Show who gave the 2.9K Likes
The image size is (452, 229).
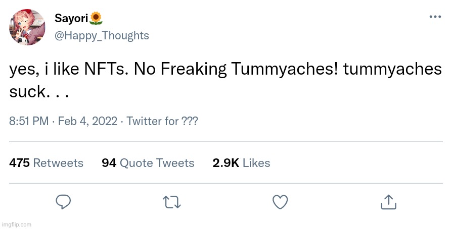tap(241, 163)
